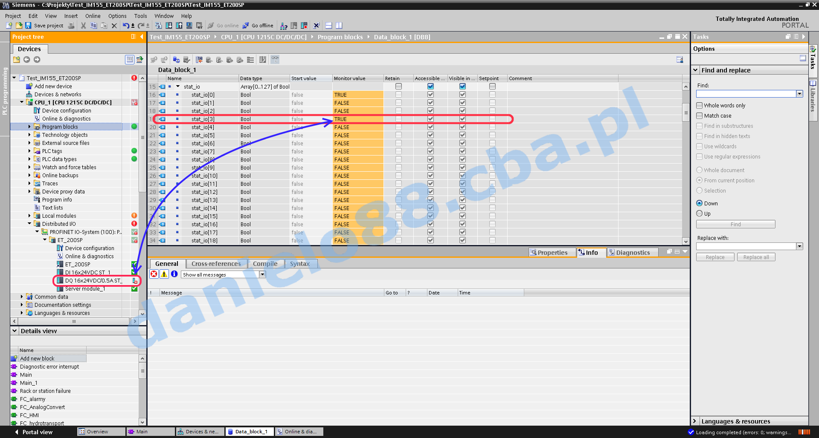Screen dimensions: 819x438
Task: Open the 'Show all messages' dropdown
Action: tap(262, 274)
